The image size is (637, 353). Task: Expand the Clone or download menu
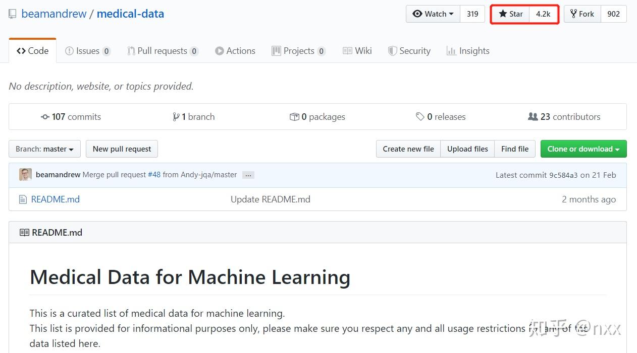coord(583,149)
